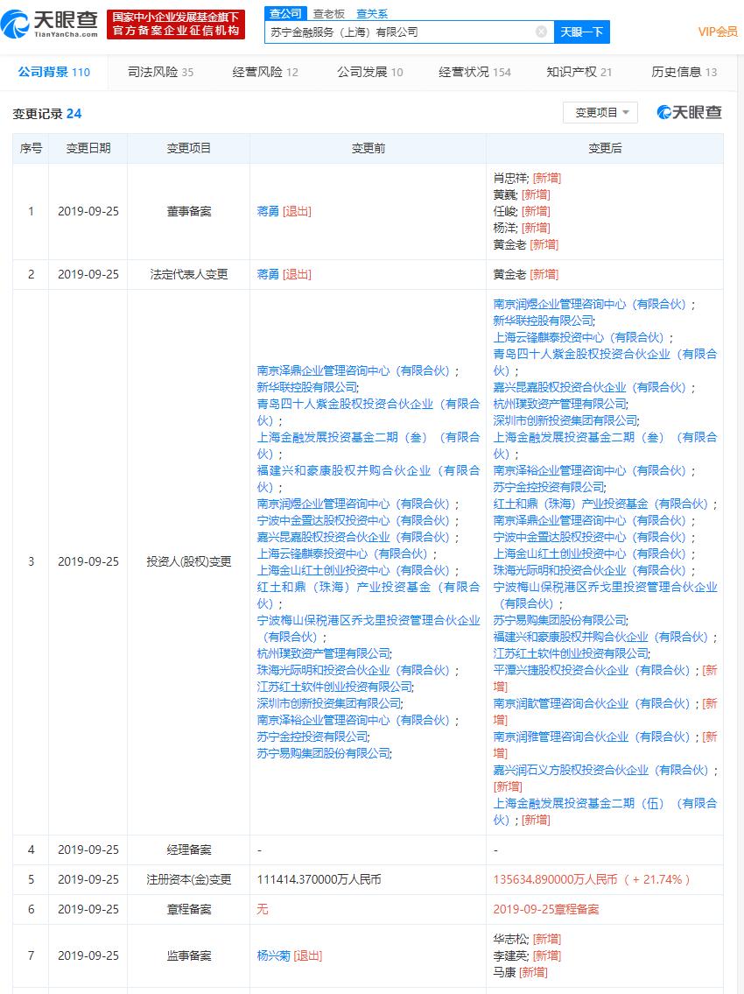Image resolution: width=744 pixels, height=994 pixels.
Task: Select the 查老板 search tab
Action: pyautogui.click(x=329, y=13)
